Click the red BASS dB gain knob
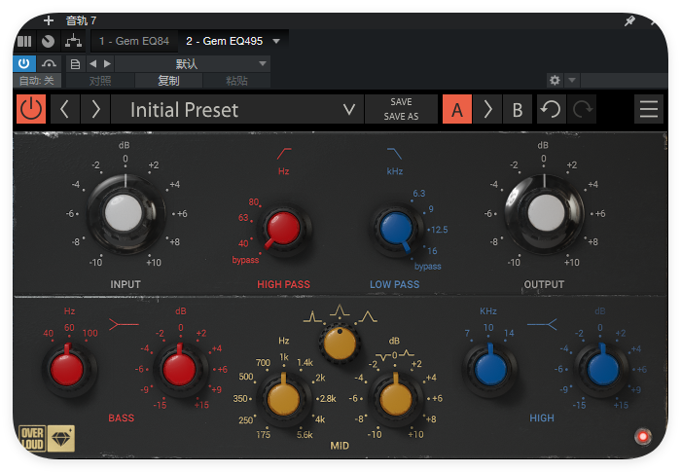Screen dimensions: 681x472 pos(179,369)
